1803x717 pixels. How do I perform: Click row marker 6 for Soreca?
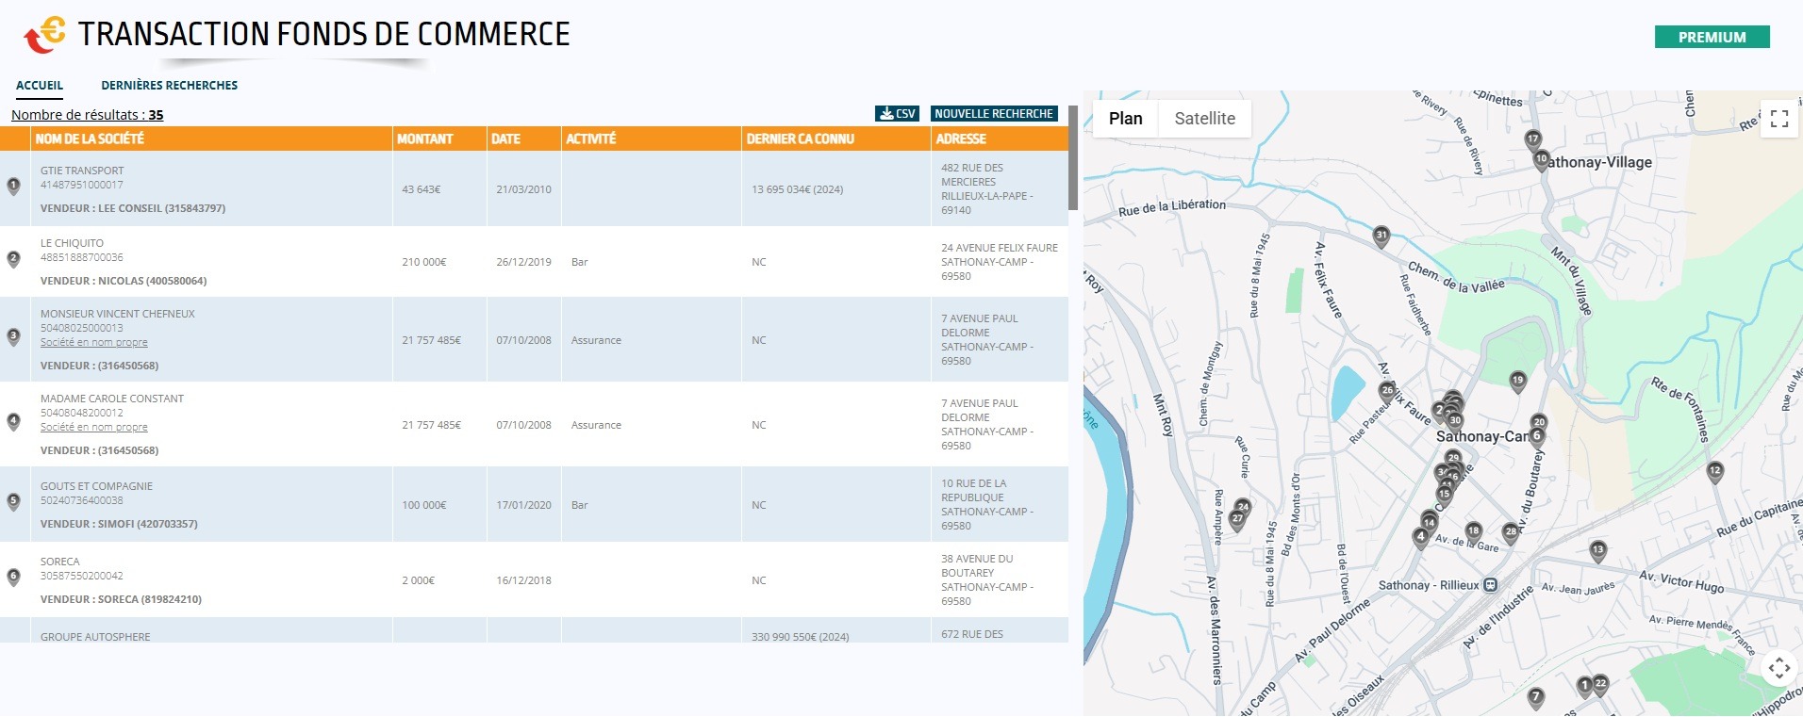(x=13, y=577)
